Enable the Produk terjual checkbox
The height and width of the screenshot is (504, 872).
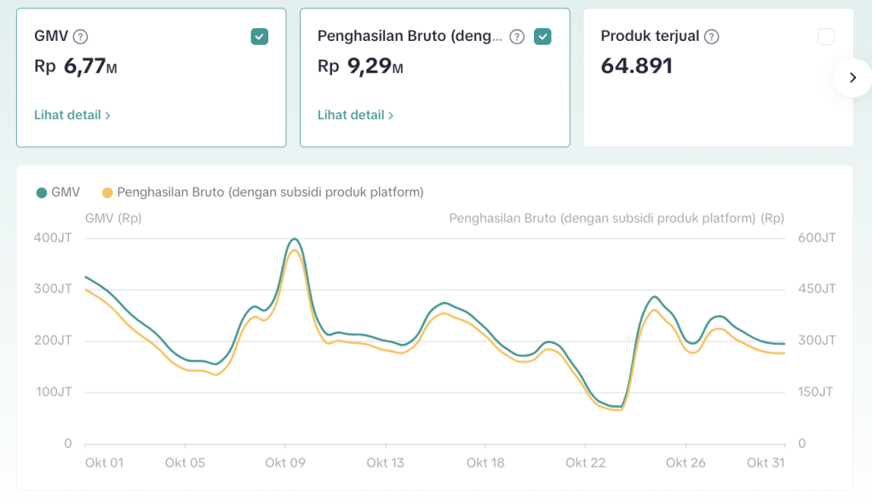click(825, 37)
